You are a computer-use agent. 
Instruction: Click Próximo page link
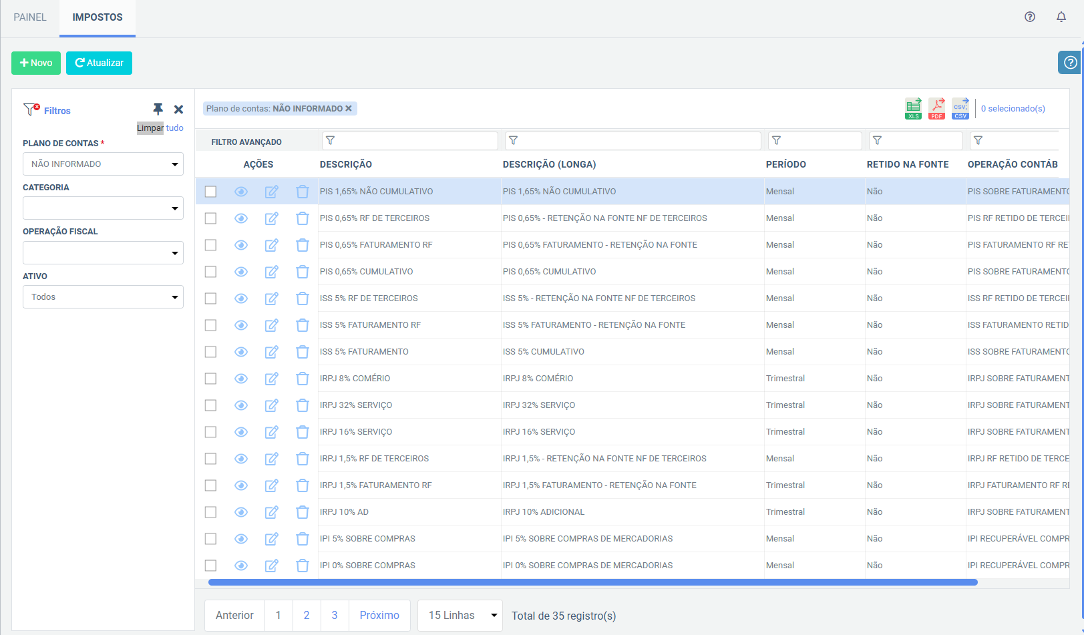coord(379,616)
